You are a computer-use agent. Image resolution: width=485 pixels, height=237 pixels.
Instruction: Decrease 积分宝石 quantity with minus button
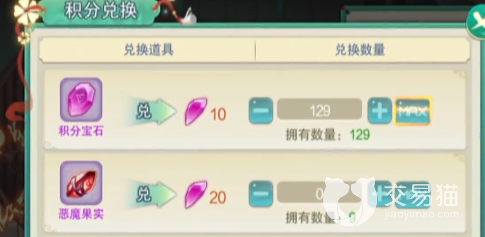[261, 111]
